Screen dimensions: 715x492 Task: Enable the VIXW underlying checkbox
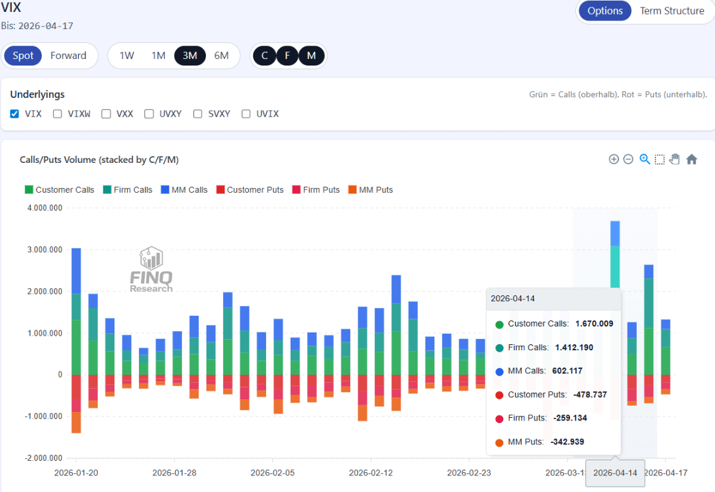pyautogui.click(x=58, y=114)
